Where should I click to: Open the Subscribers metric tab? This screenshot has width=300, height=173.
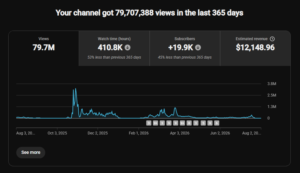185,48
